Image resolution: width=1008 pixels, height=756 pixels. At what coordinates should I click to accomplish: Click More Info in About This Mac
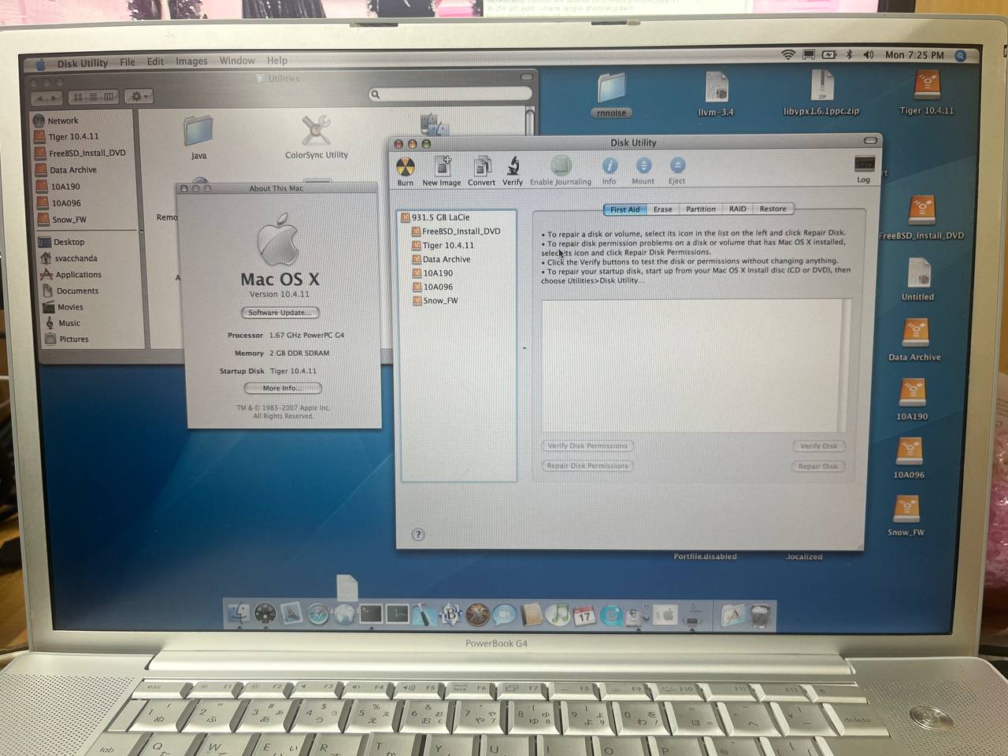[x=283, y=388]
